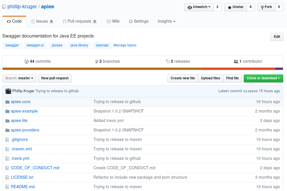Click the contributor people icon
287x191 pixels.
pyautogui.click(x=236, y=62)
